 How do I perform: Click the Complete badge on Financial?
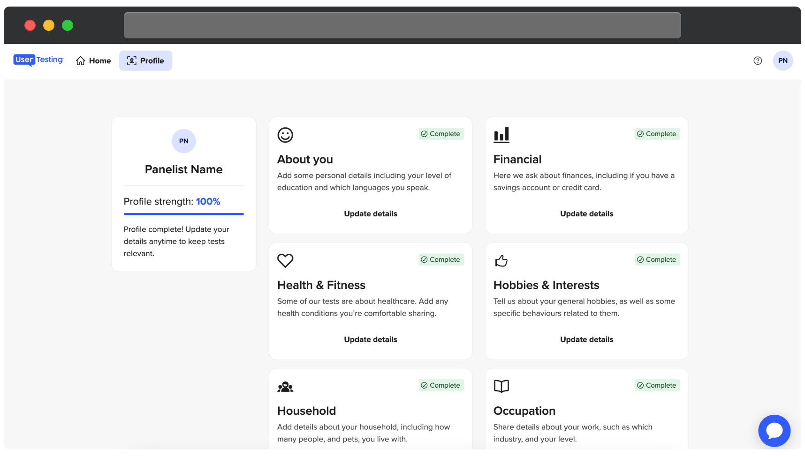tap(658, 134)
